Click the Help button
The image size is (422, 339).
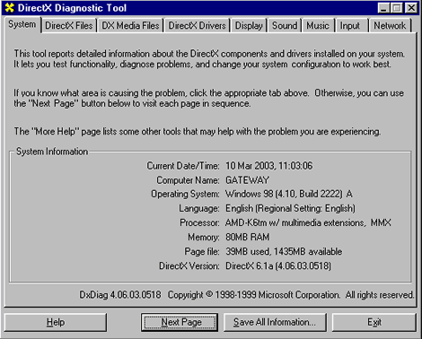click(56, 322)
